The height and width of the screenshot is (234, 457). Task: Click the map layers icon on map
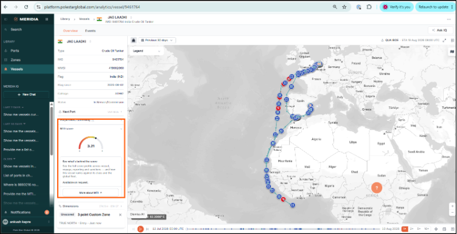(452, 52)
